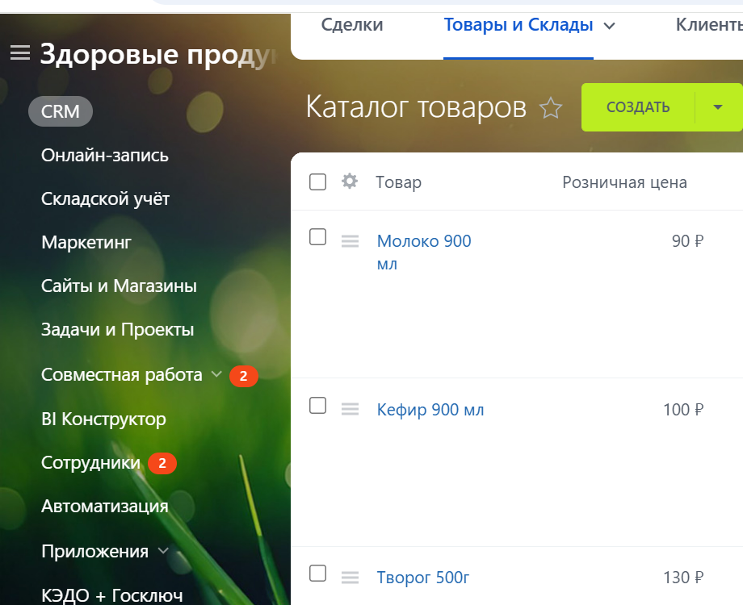Switch to the Клиенты tab
This screenshot has width=743, height=605.
click(709, 25)
